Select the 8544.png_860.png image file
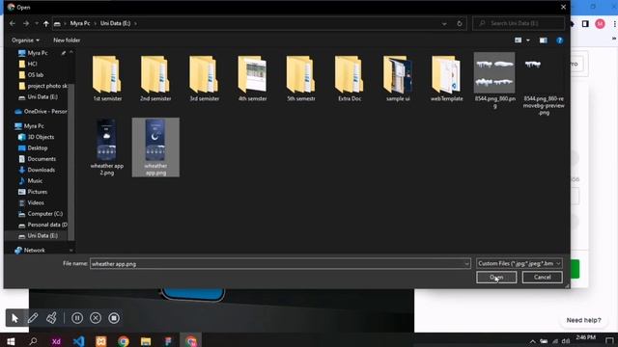Screen dimensions: 618x347 (x=494, y=81)
